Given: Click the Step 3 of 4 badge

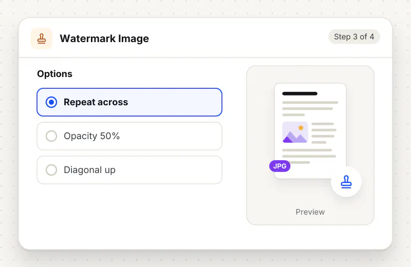Looking at the screenshot, I should coord(354,36).
